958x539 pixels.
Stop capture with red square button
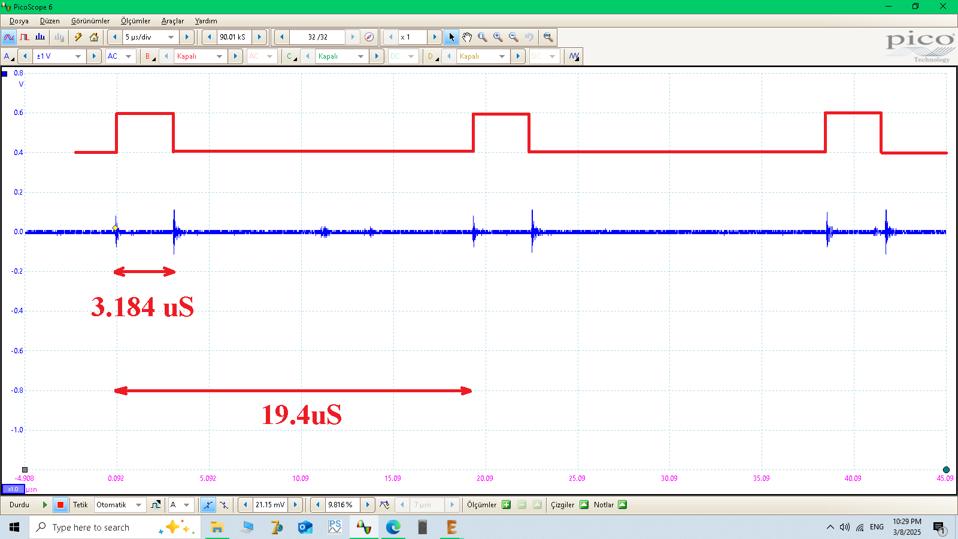(60, 505)
